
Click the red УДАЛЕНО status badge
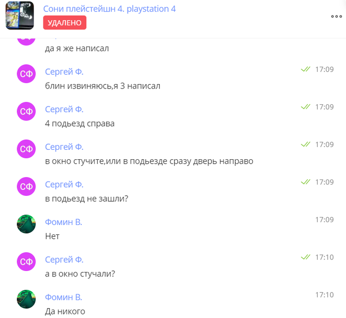pyautogui.click(x=65, y=23)
